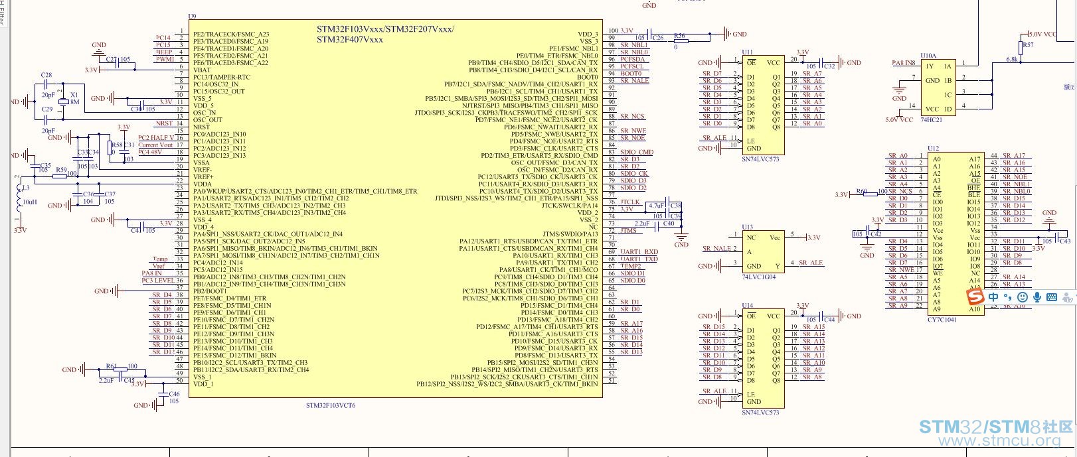Image resolution: width=1077 pixels, height=457 pixels.
Task: Select resistor R57 designator
Action: tap(1028, 45)
